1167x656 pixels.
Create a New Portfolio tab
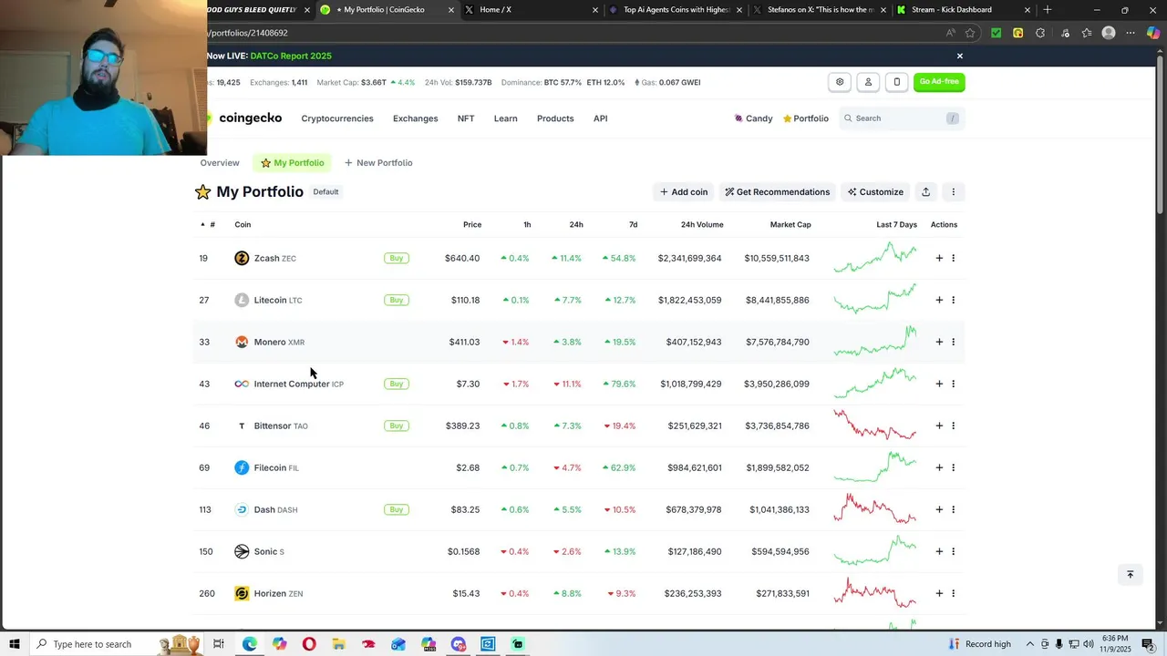point(378,163)
